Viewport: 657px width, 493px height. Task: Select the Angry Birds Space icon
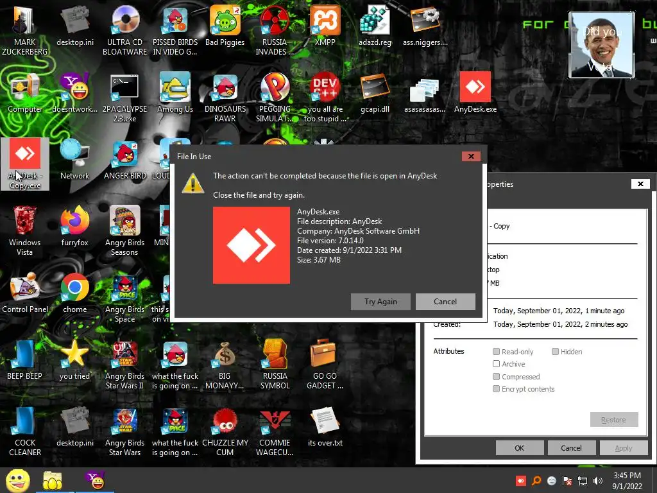(x=125, y=298)
